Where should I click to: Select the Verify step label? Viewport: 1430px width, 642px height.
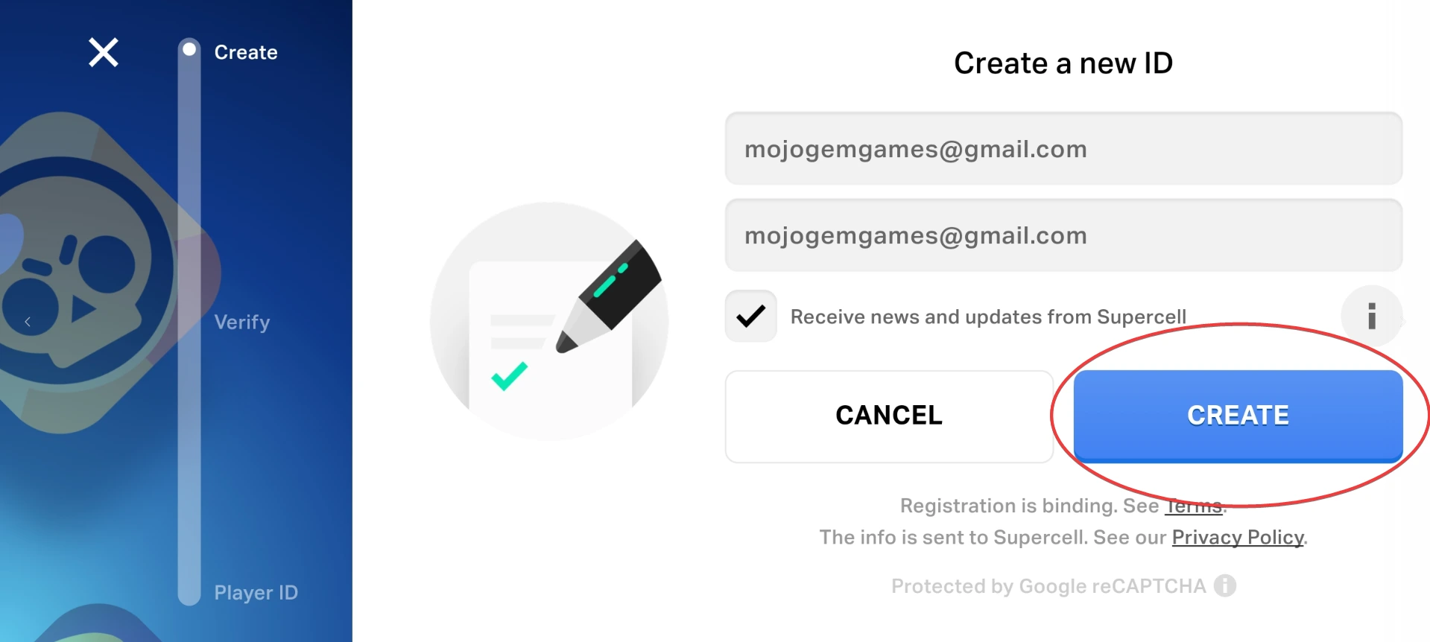click(242, 322)
